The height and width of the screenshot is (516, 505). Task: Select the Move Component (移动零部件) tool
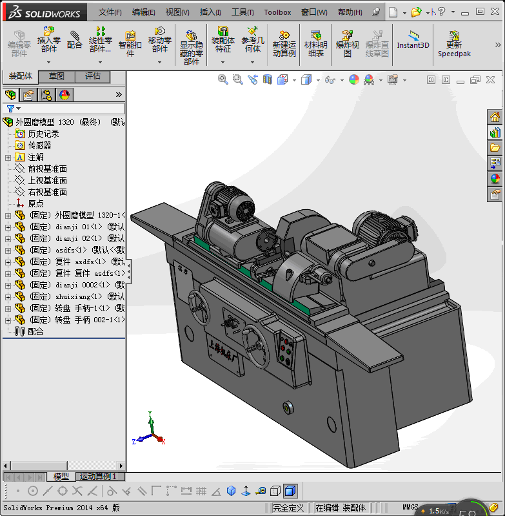coord(160,39)
